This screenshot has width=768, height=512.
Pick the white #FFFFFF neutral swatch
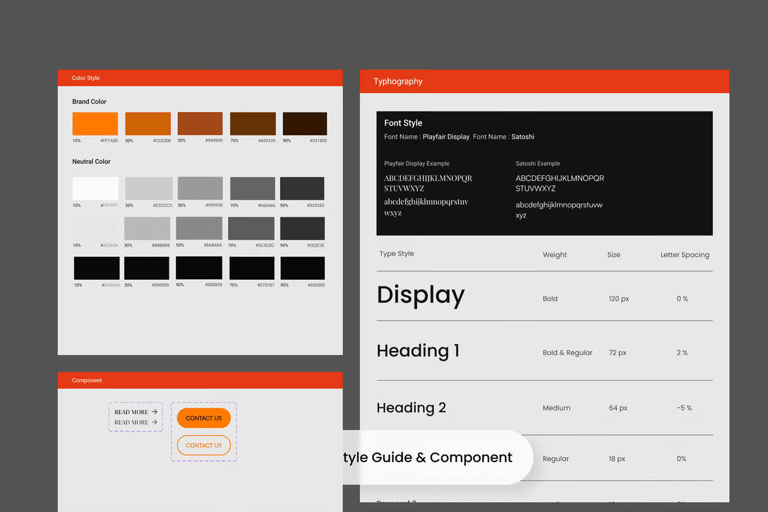point(95,188)
